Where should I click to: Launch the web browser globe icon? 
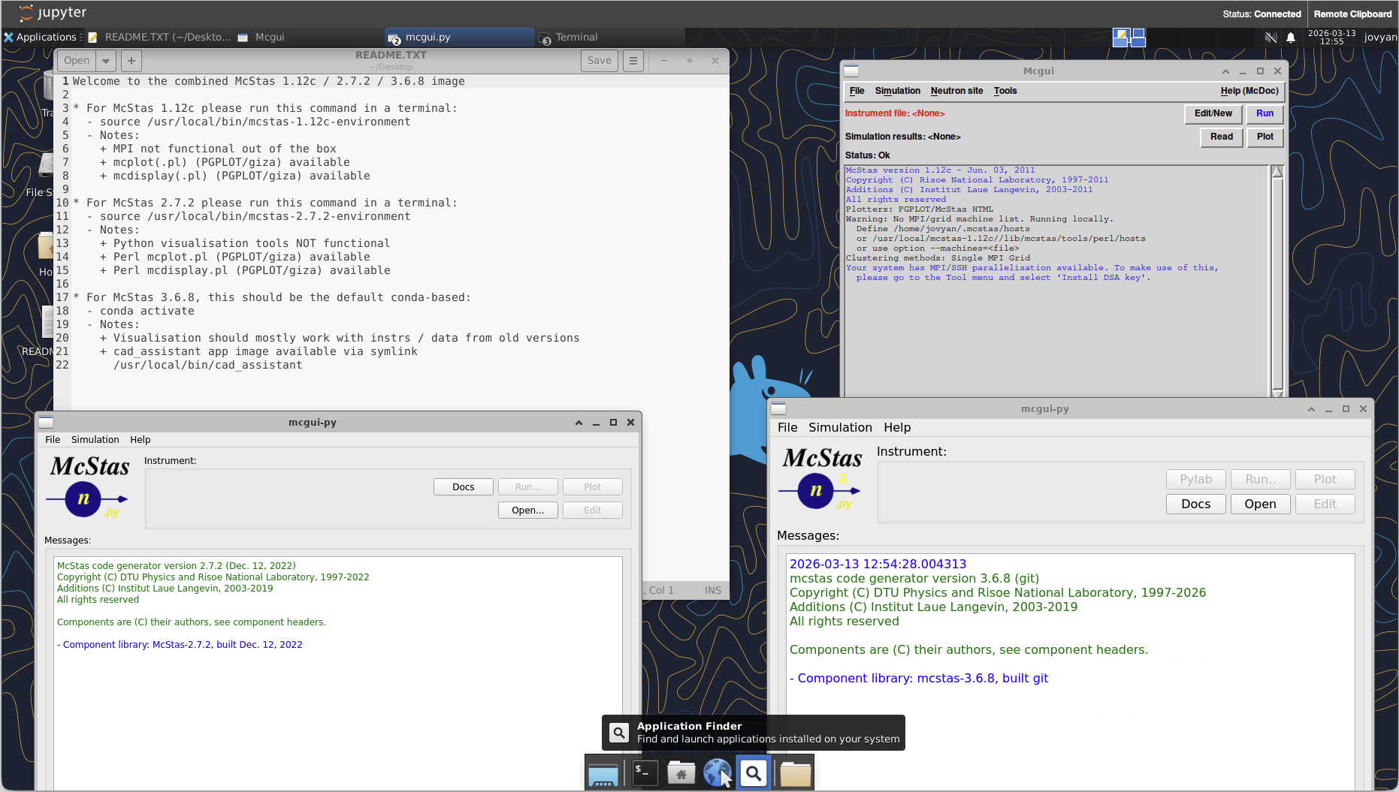click(x=717, y=772)
